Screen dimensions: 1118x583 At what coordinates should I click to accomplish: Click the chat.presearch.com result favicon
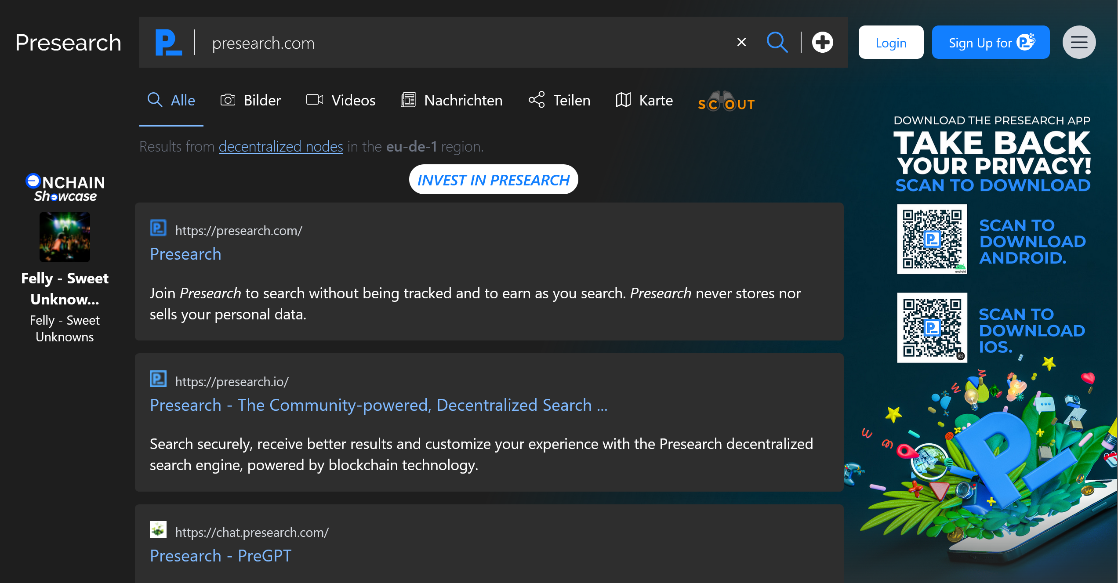point(158,529)
